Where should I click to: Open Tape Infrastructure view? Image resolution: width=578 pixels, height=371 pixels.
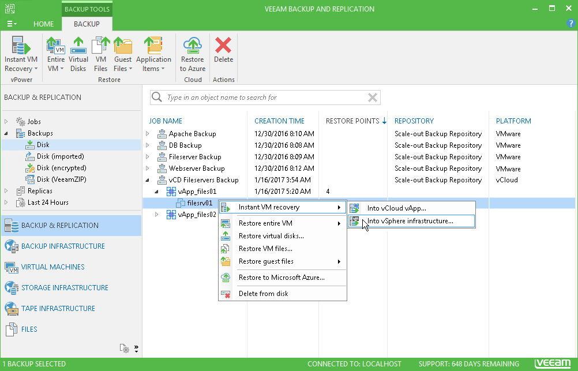71,308
